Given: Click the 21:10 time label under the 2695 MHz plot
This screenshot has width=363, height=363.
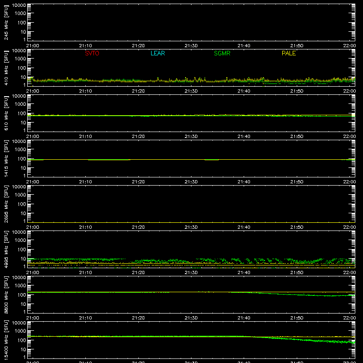Looking at the screenshot, I should [85, 227].
